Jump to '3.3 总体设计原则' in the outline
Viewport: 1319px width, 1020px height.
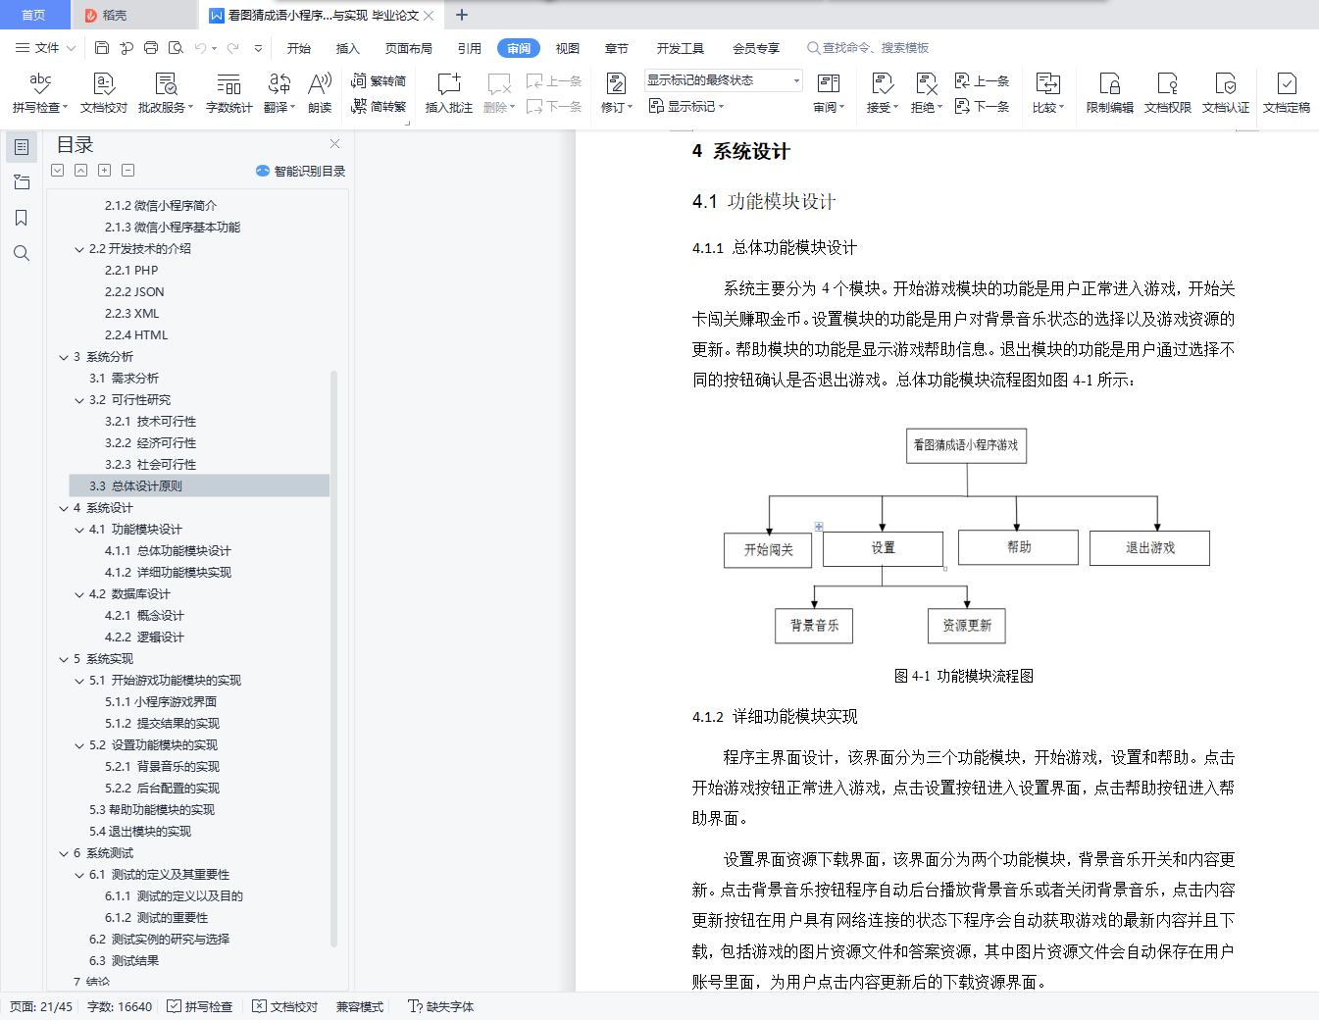coord(199,485)
